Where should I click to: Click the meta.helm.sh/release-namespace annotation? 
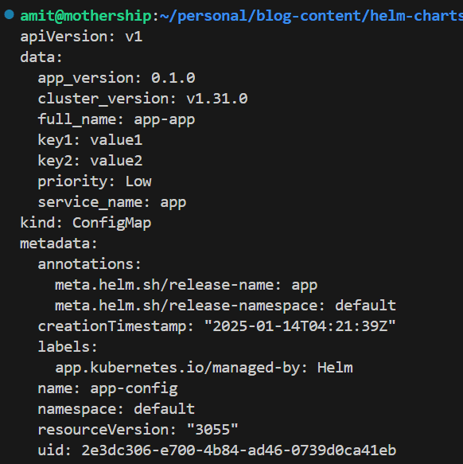(225, 306)
